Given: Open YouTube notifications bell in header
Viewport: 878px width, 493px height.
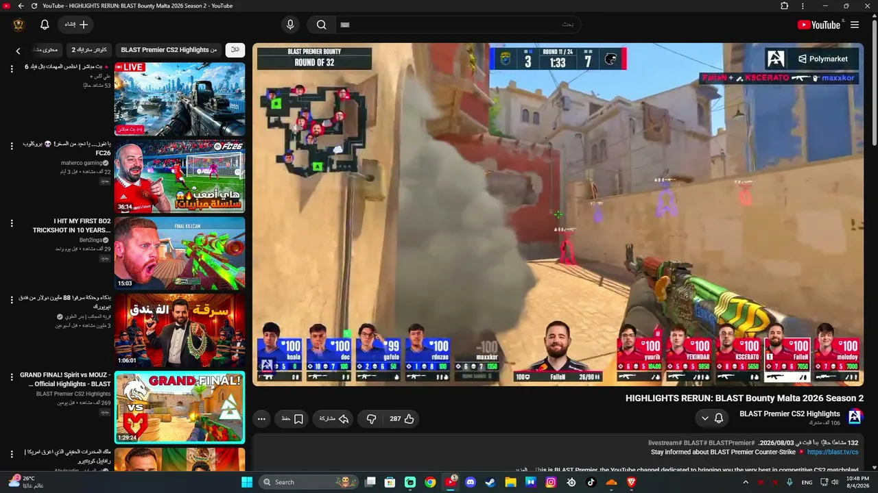Looking at the screenshot, I should pos(45,25).
